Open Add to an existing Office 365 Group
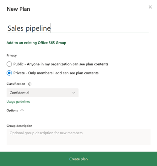The height and width of the screenshot is (166, 157). click(x=36, y=43)
